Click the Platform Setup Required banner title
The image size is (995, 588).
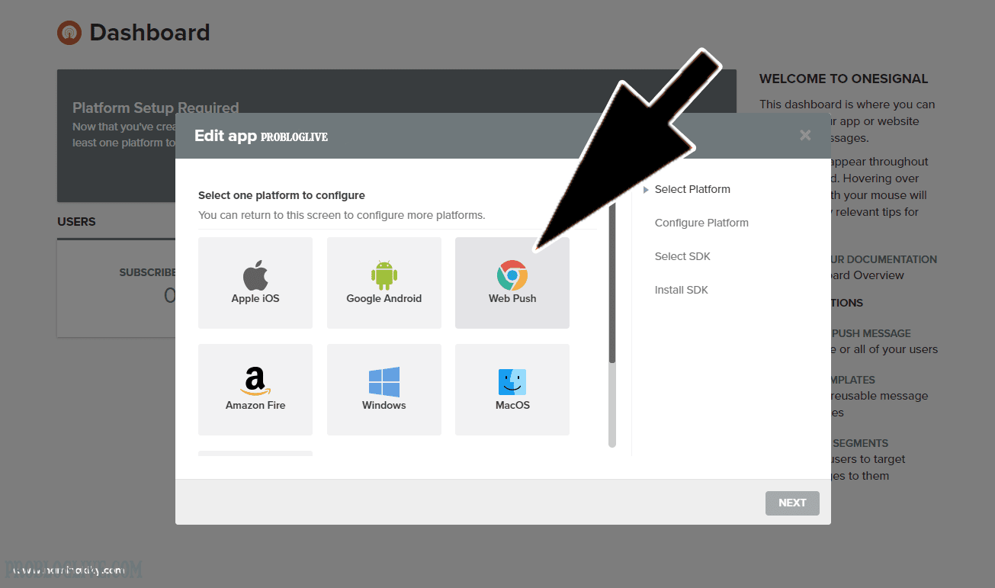[156, 108]
